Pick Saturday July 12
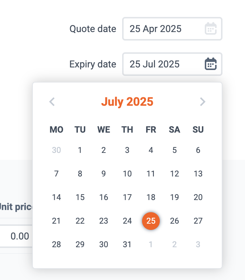Screen dimensions: 245x280 coord(175,174)
